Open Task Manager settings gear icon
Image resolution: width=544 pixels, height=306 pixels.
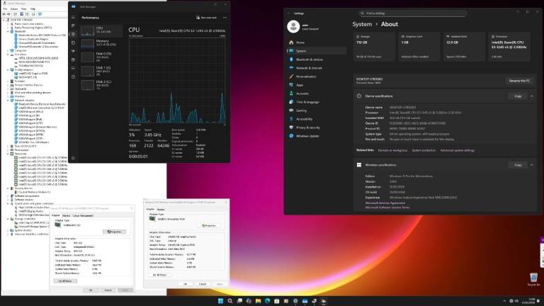(73, 158)
